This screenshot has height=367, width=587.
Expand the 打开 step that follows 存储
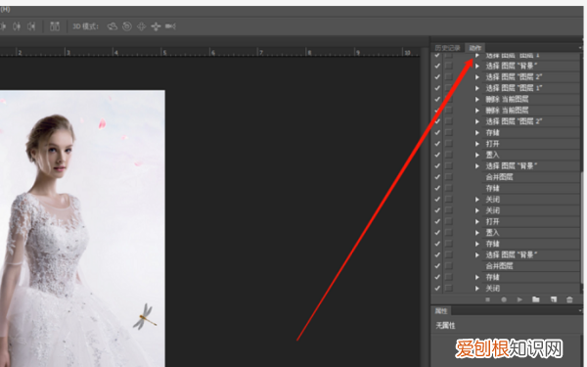(x=477, y=144)
